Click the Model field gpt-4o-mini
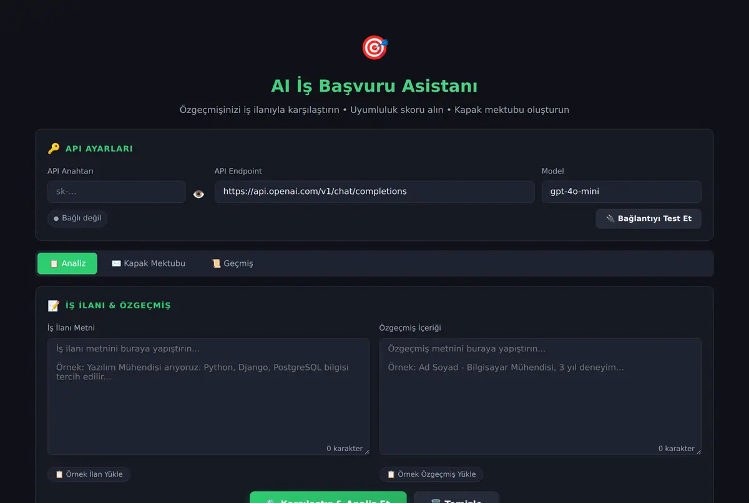Image resolution: width=749 pixels, height=503 pixels. [x=622, y=192]
